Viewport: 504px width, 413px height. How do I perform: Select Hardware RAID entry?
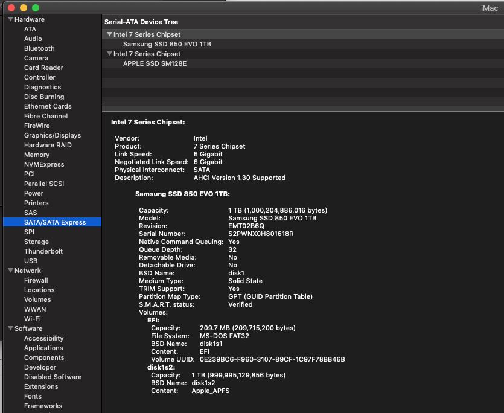tap(48, 145)
